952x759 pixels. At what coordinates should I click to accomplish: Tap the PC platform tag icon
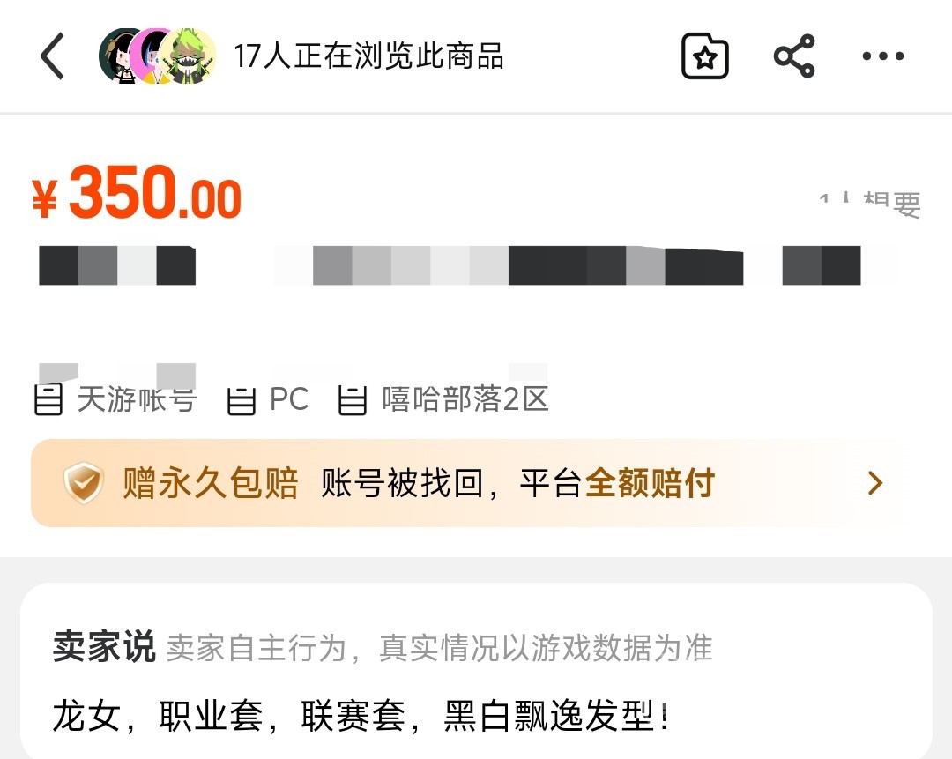pos(241,401)
